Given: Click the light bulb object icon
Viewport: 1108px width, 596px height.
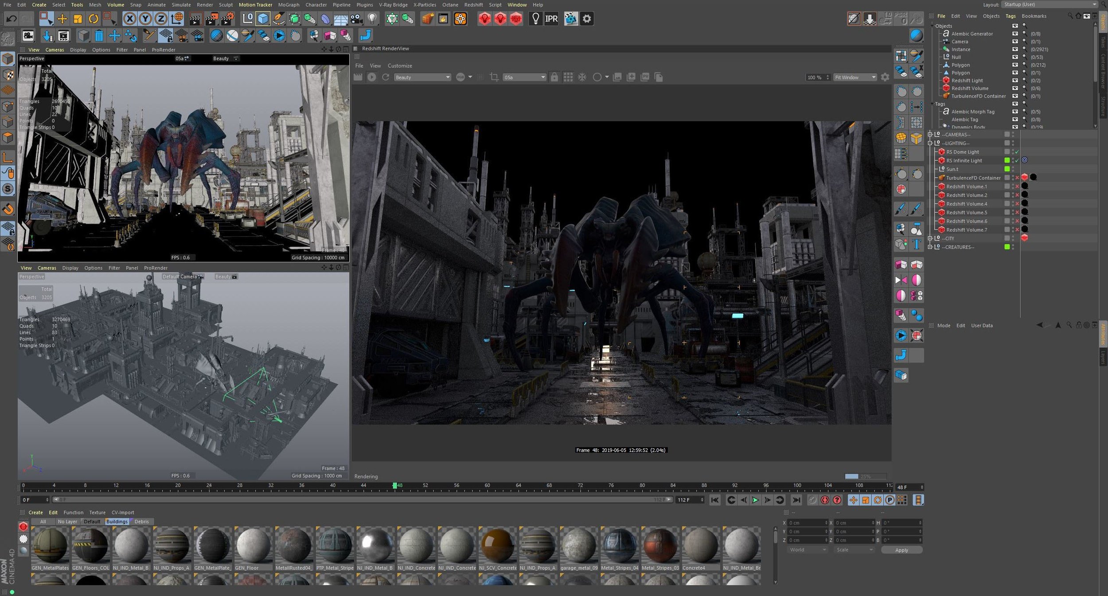Looking at the screenshot, I should 372,19.
